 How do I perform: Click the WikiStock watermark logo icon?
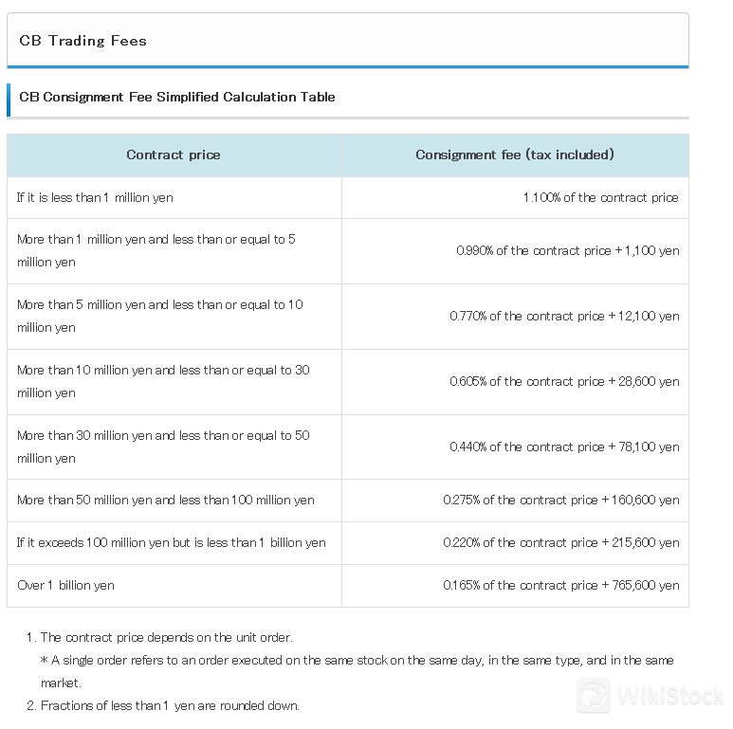pyautogui.click(x=594, y=696)
